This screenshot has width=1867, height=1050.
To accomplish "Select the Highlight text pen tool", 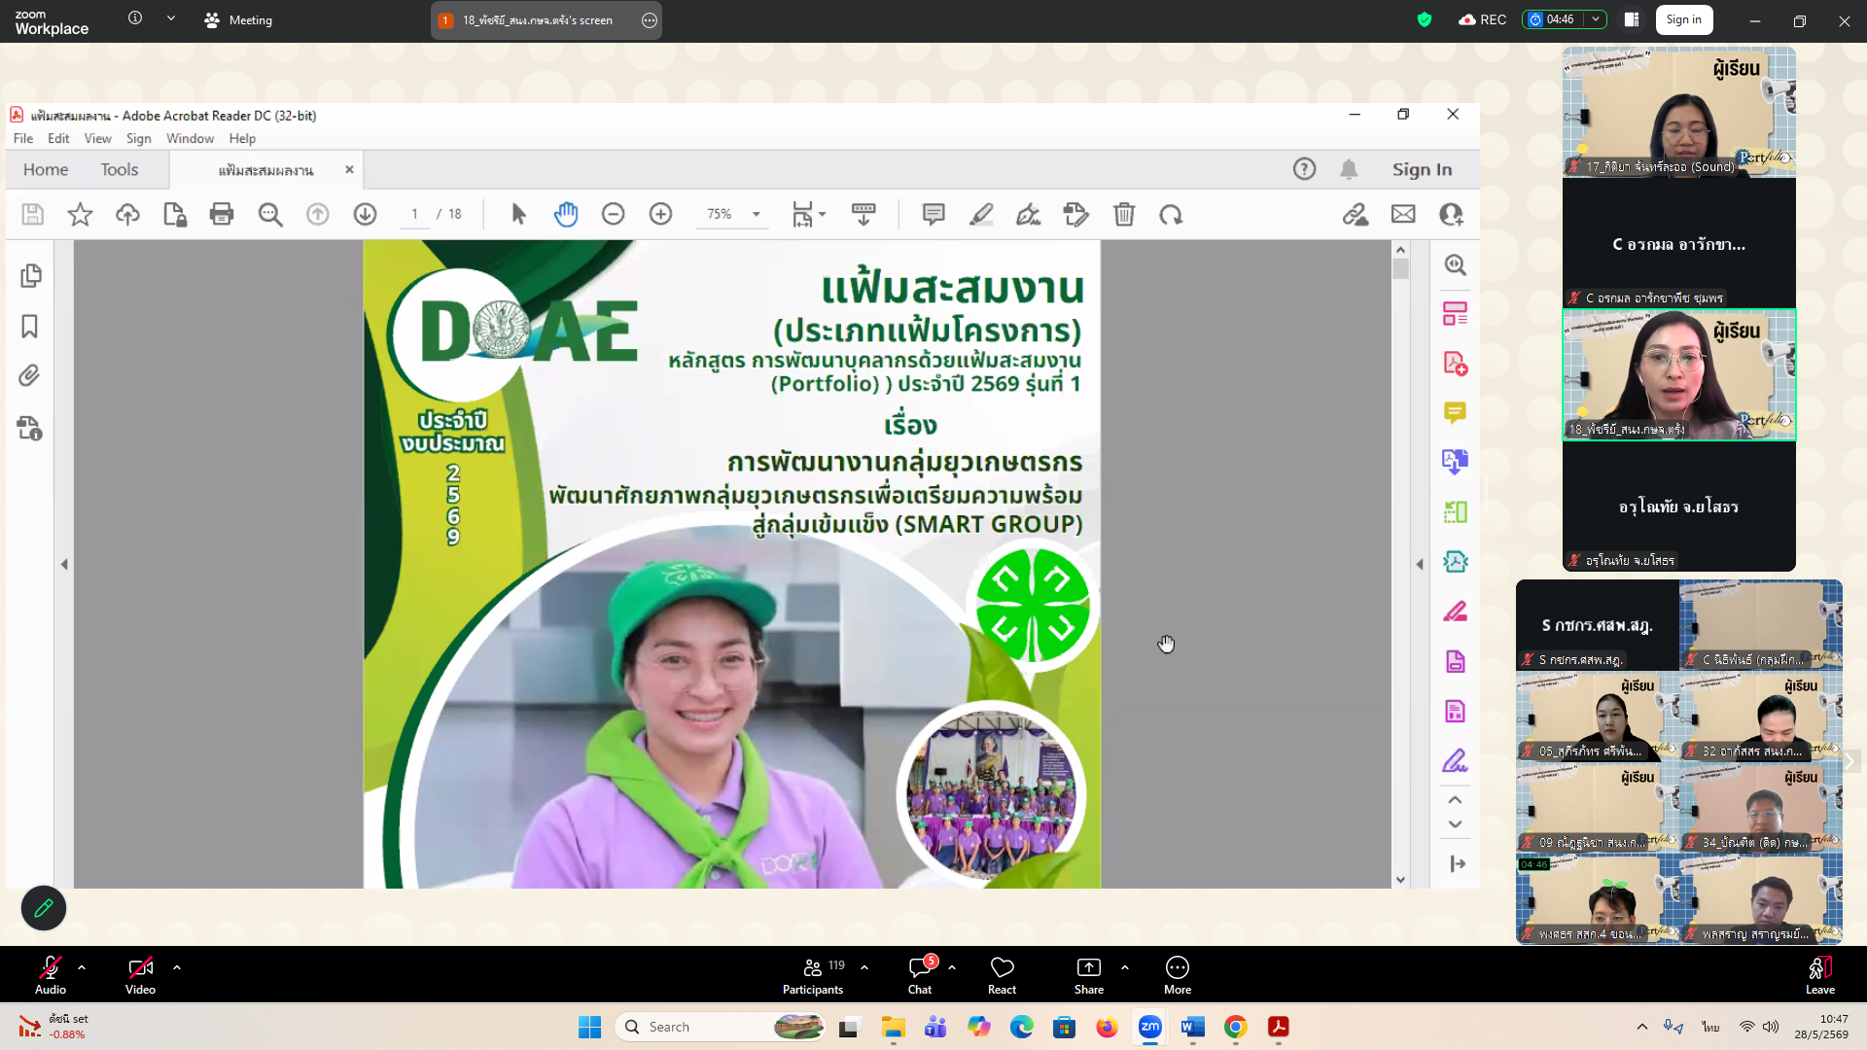I will pos(981,214).
